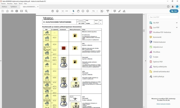Click the Jaa share button

tap(174, 11)
